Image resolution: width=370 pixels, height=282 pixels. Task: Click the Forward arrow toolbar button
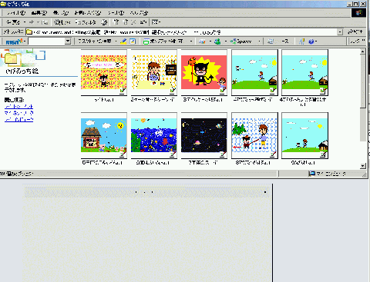pyautogui.click(x=32, y=22)
